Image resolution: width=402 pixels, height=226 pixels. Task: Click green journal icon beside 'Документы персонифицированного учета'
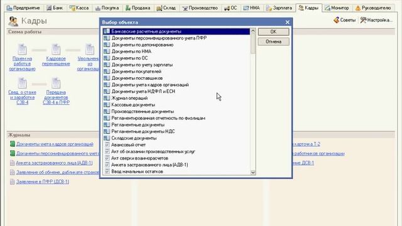(12, 153)
